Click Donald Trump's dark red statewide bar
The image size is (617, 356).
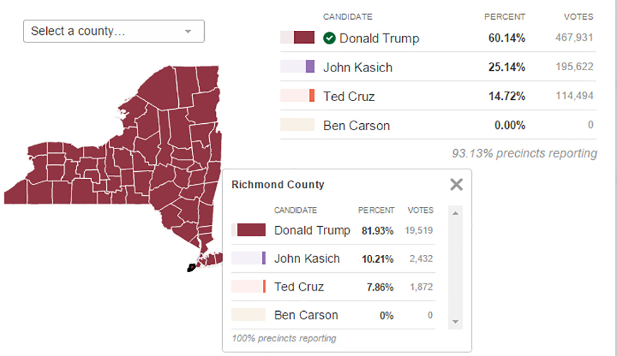click(x=304, y=38)
